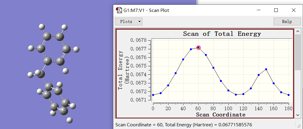Click the plot point at scan coordinate 30
Screen dimensions: 303x129
(176, 73)
